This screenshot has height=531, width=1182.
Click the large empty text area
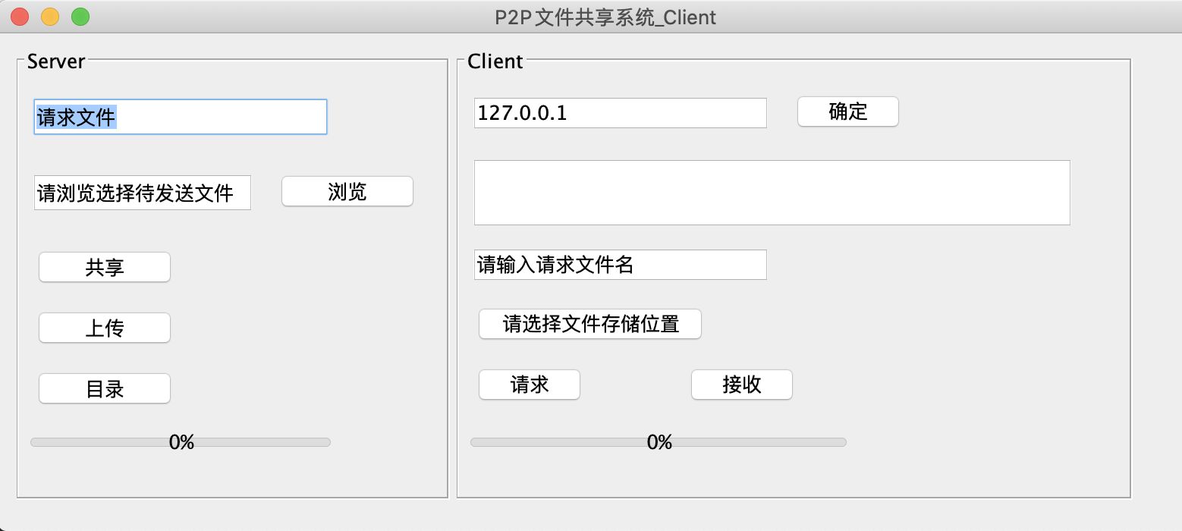(772, 193)
